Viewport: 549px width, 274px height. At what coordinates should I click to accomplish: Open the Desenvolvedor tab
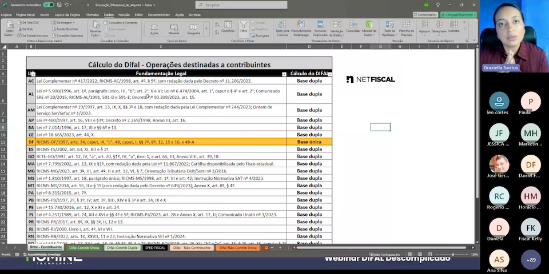pos(158,15)
